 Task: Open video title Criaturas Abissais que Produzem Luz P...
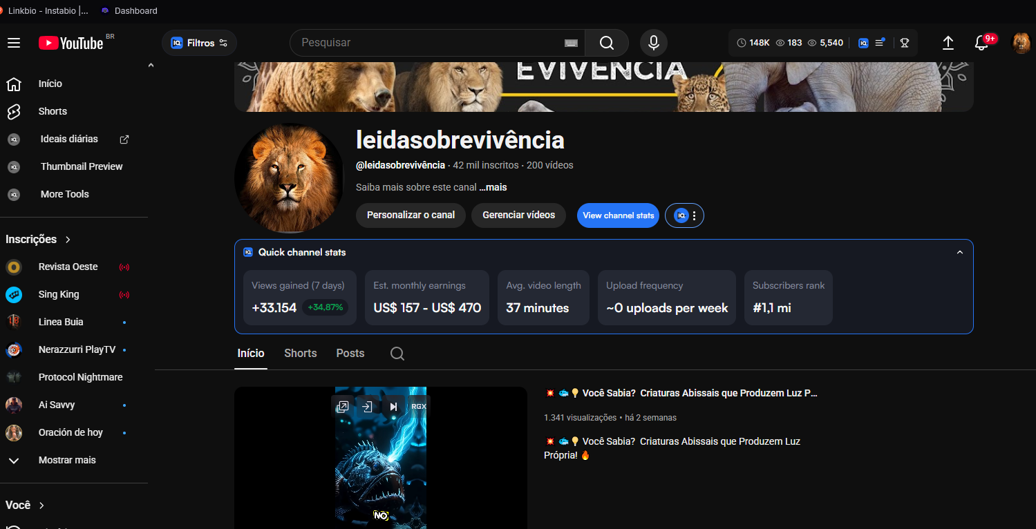click(x=681, y=393)
